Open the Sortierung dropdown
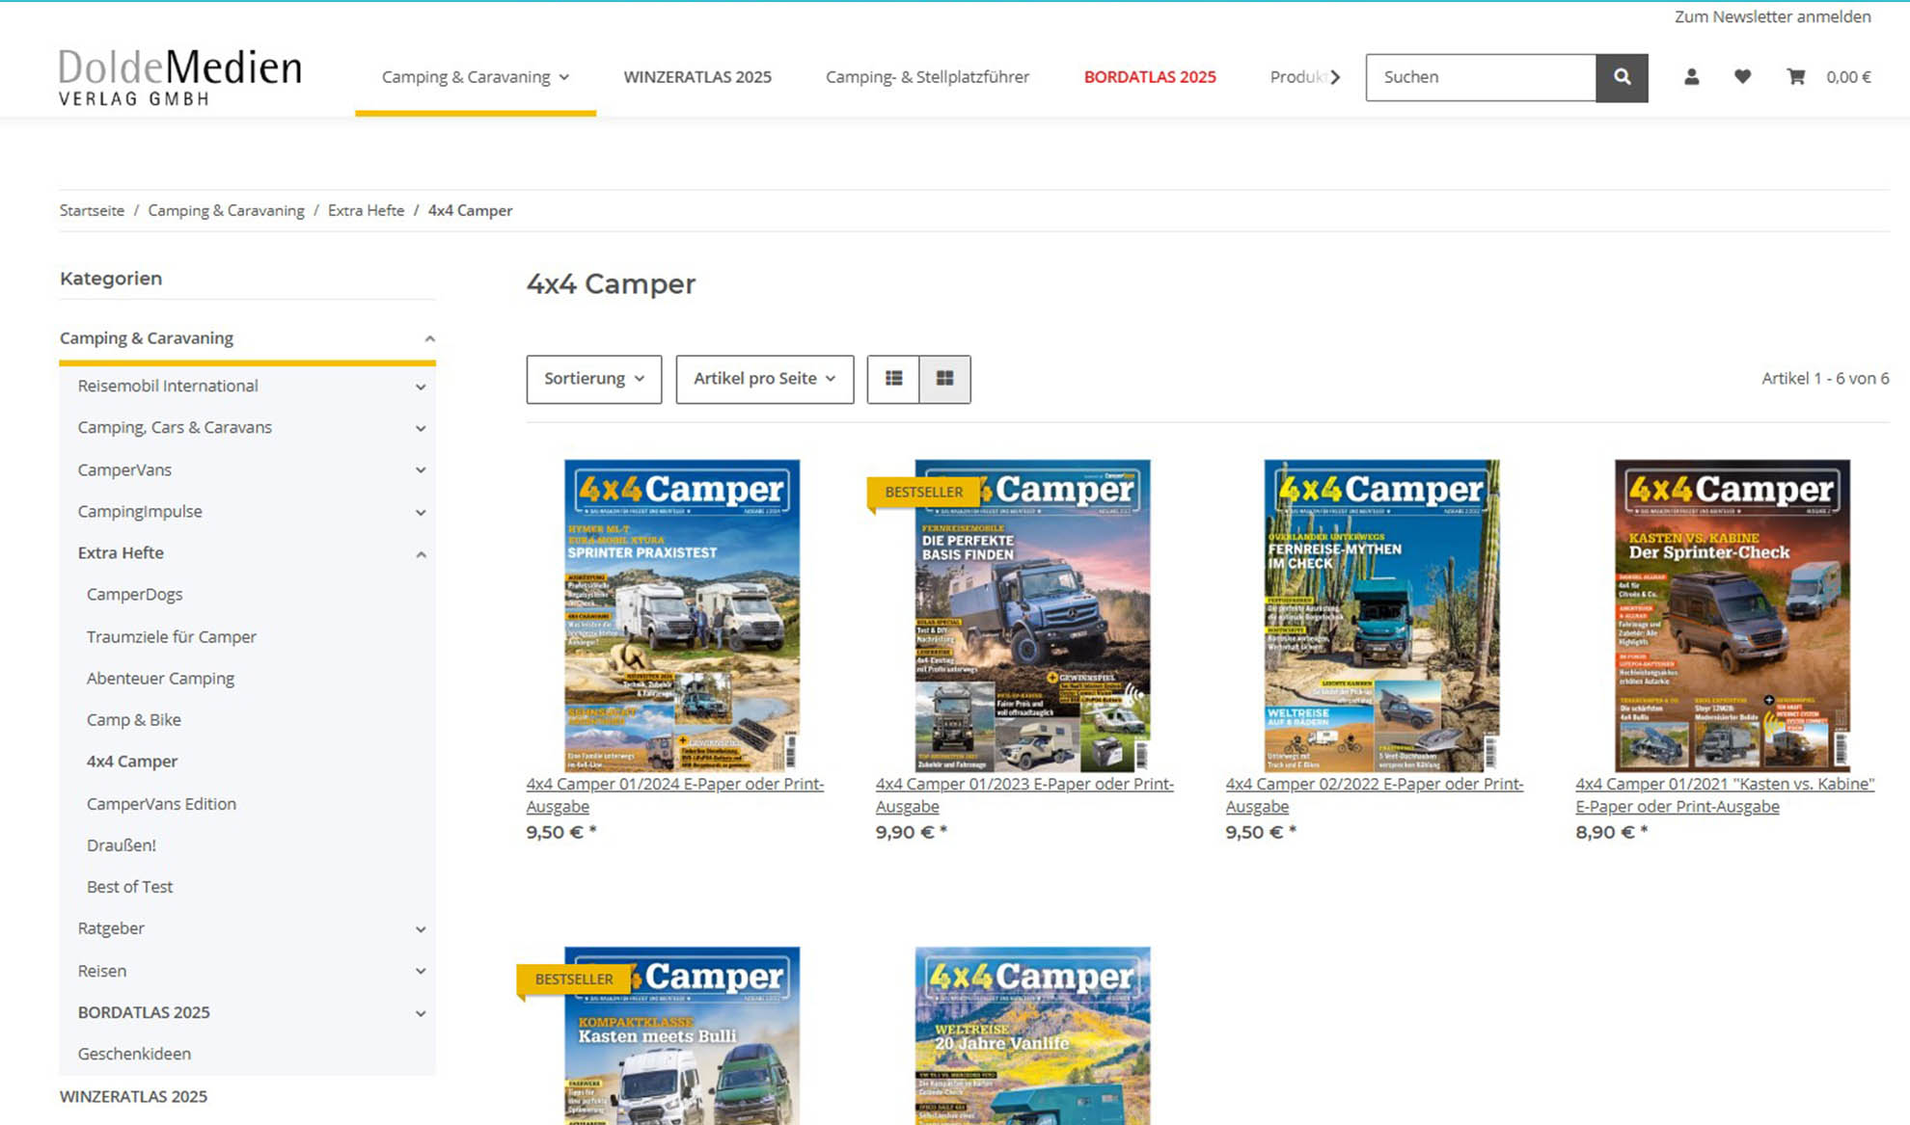 coord(593,379)
